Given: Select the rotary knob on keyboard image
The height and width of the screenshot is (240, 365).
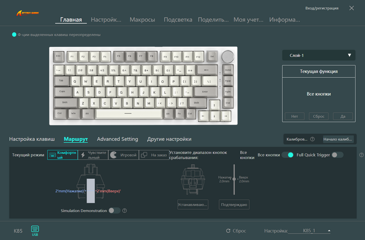Looking at the screenshot, I should (227, 57).
